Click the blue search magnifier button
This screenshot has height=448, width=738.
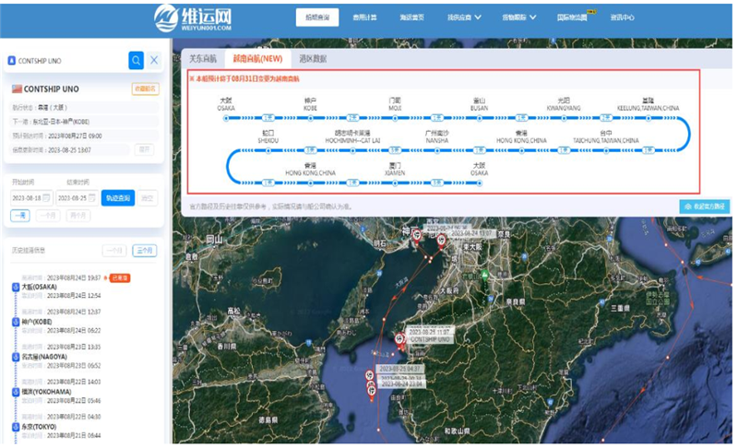point(136,61)
